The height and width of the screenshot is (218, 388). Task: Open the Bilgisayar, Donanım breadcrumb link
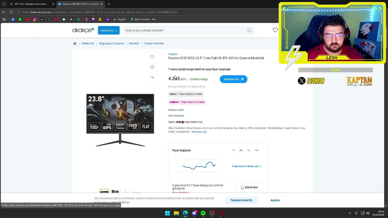point(112,44)
